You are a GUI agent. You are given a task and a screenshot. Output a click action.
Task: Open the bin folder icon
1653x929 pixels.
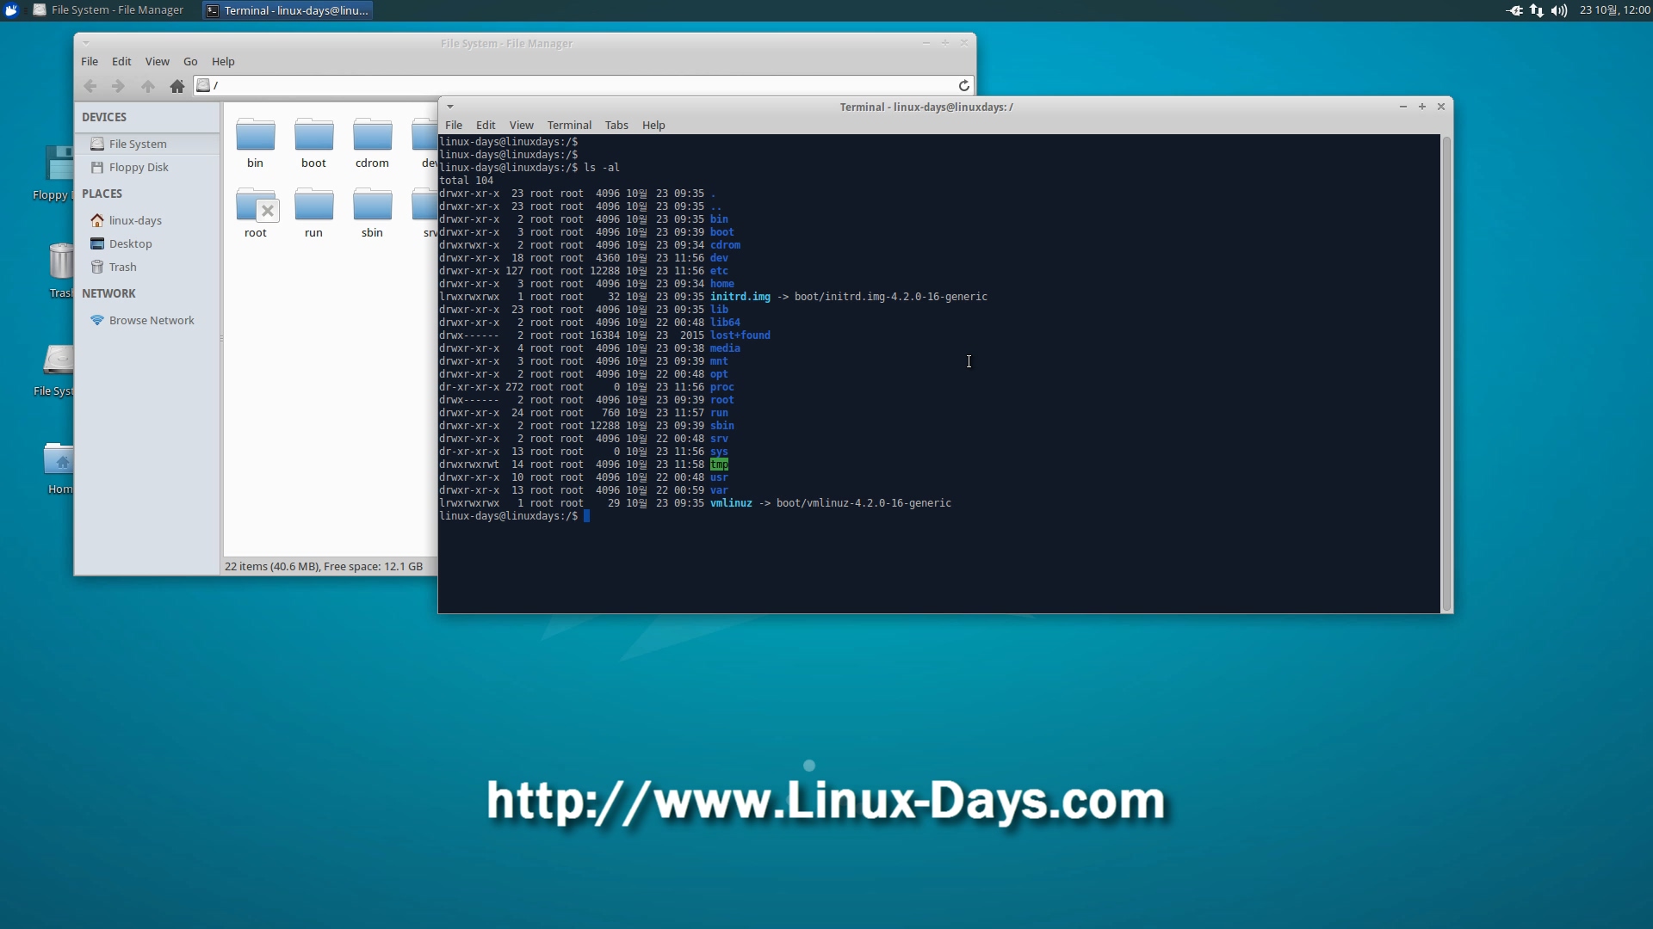point(256,135)
